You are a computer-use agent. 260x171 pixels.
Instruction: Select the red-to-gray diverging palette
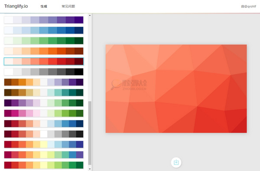click(x=44, y=134)
